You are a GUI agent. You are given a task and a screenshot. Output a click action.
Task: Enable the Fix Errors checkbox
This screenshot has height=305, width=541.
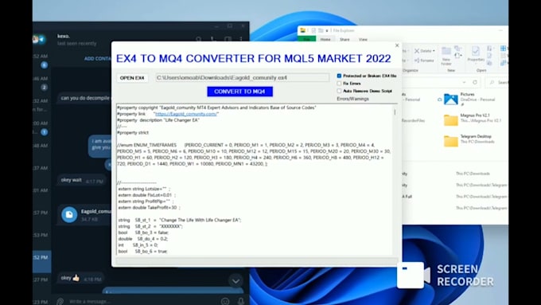[x=339, y=84]
